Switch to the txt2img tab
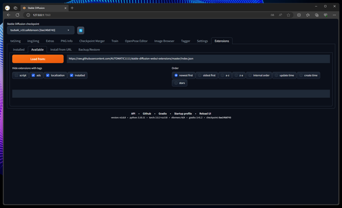The width and height of the screenshot is (342, 208). [x=16, y=41]
